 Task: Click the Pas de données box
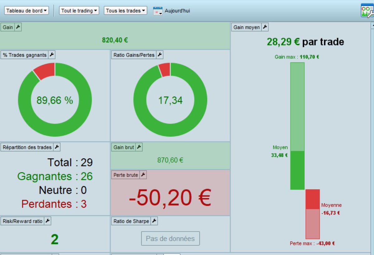[x=170, y=239]
